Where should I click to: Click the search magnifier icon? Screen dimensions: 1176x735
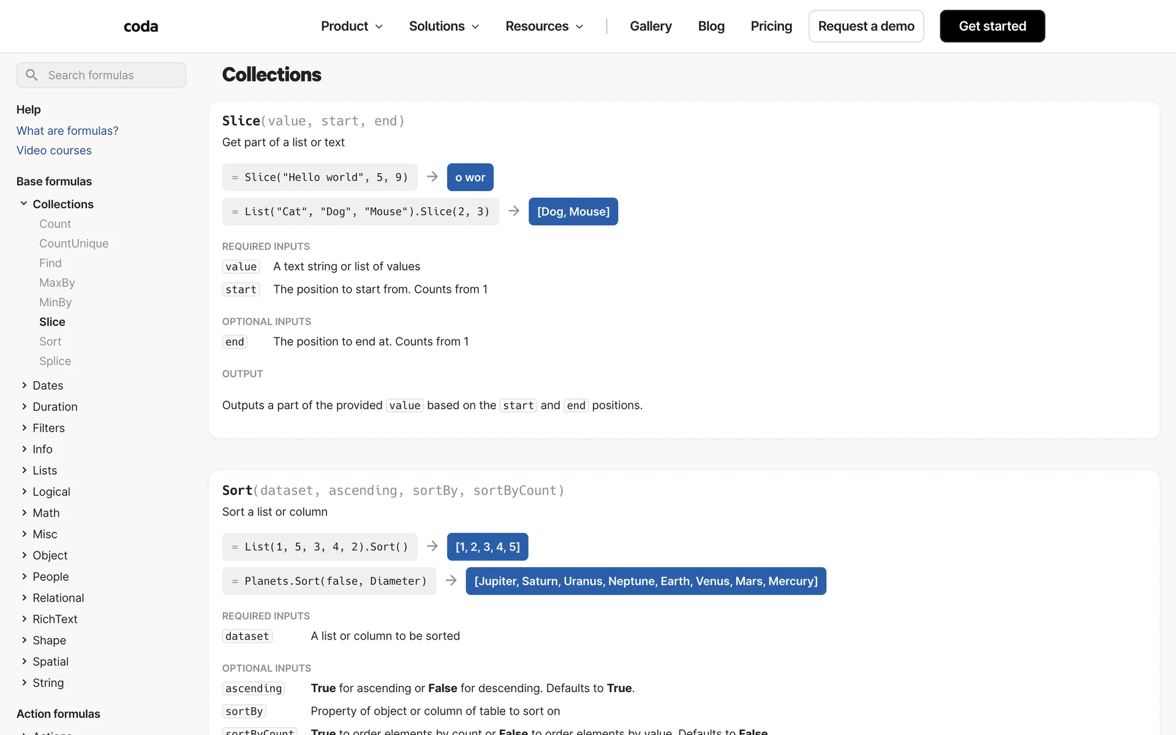click(32, 75)
